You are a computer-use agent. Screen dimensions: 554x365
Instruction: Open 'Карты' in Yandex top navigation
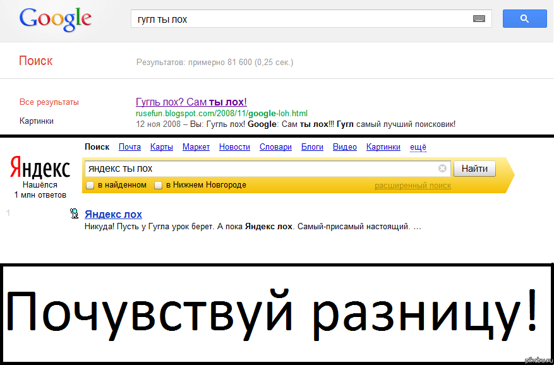[162, 147]
